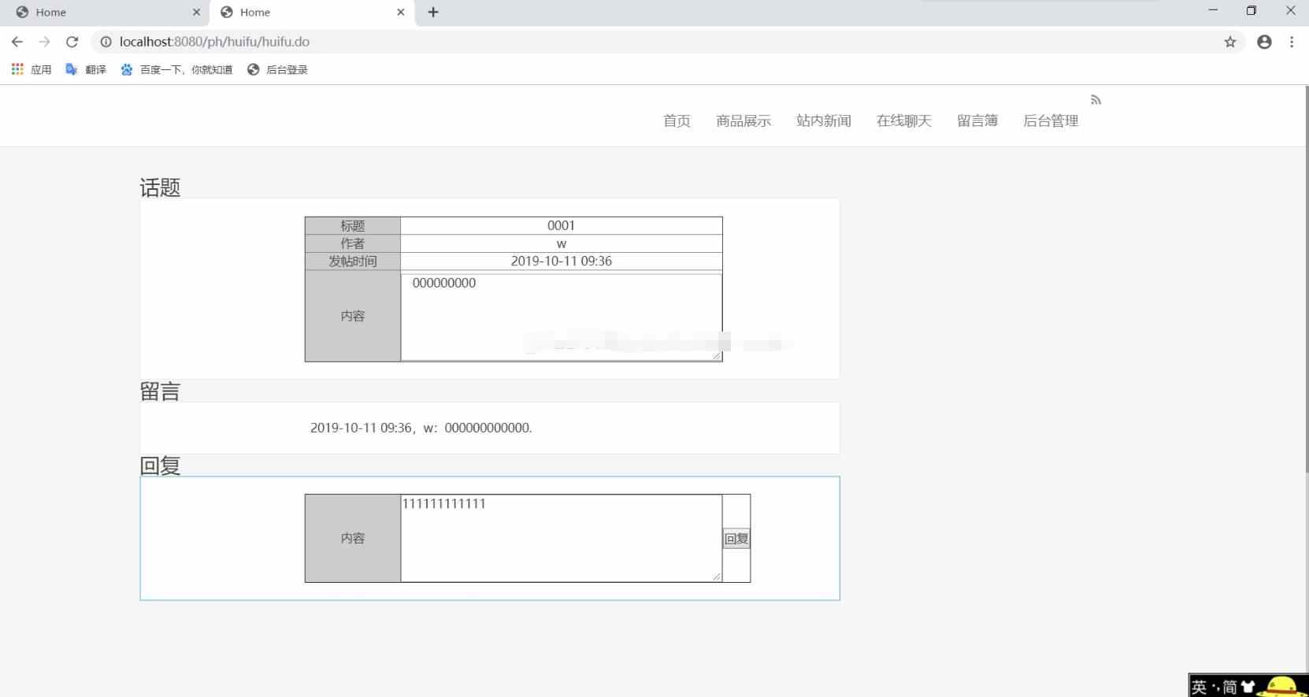
Task: Open a new browser tab
Action: (x=433, y=12)
